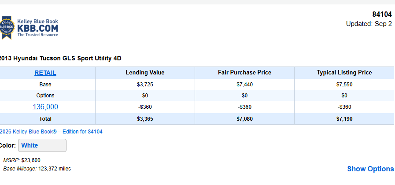
Task: Open the RETAIL link in table header
Action: coord(45,73)
